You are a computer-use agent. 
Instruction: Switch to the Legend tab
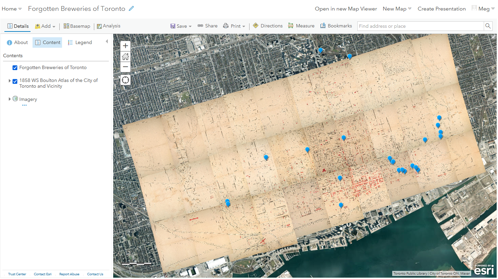tap(80, 42)
